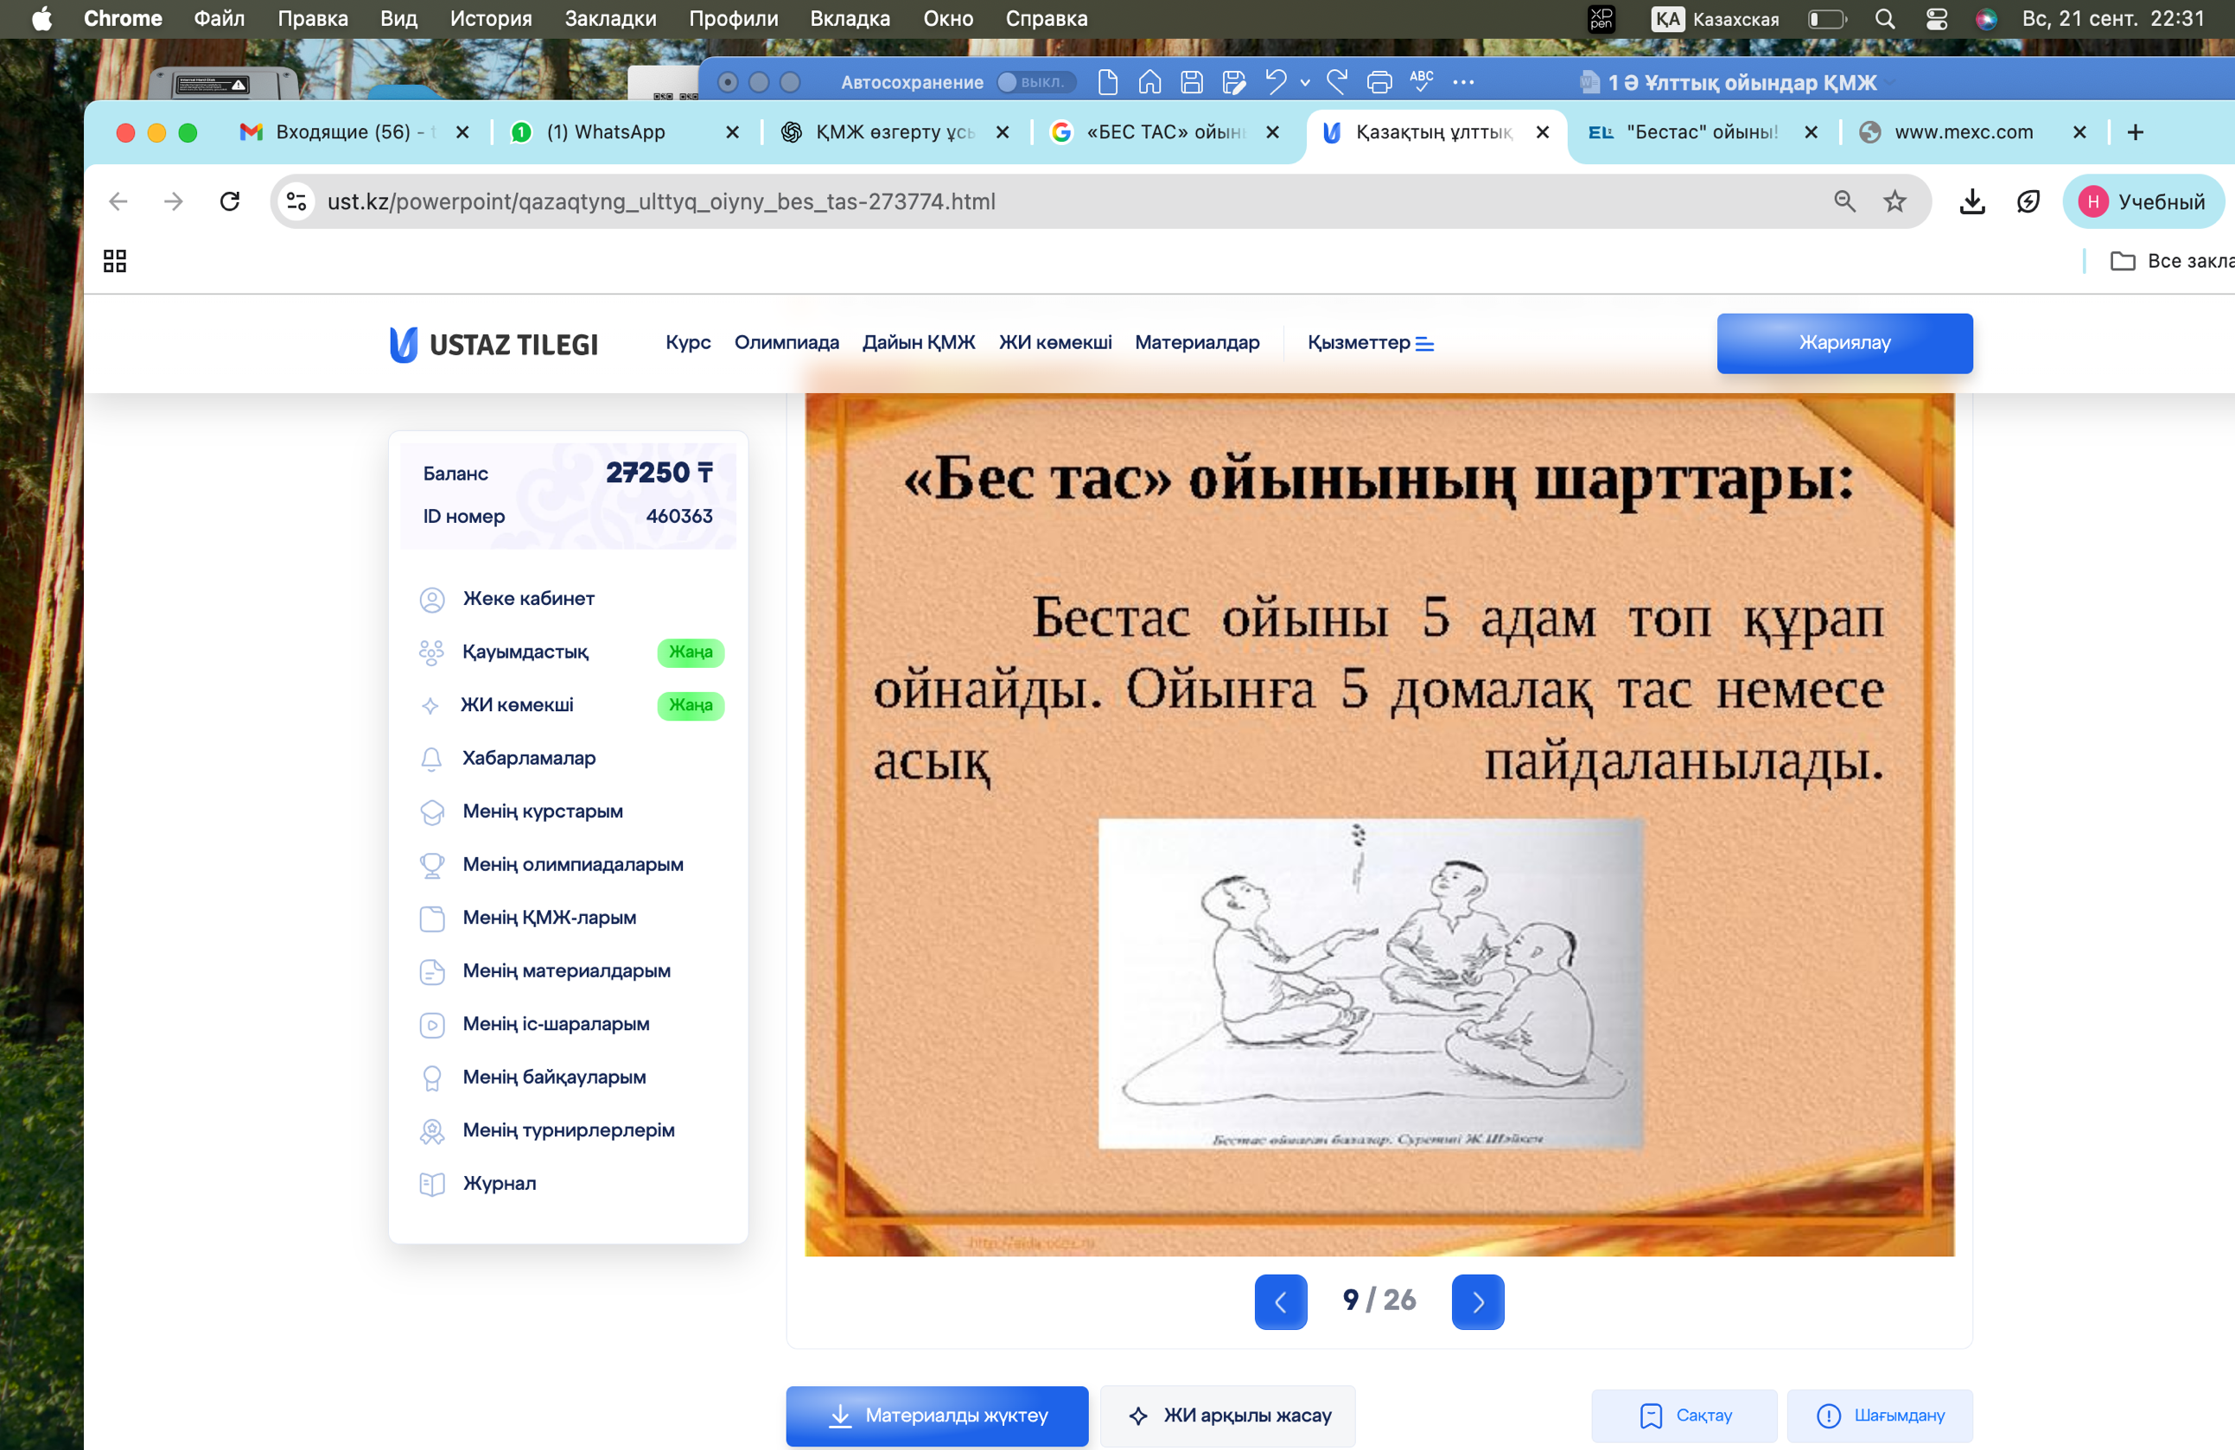Click the URL address field
Viewport: 2235px width, 1450px height.
point(1033,201)
